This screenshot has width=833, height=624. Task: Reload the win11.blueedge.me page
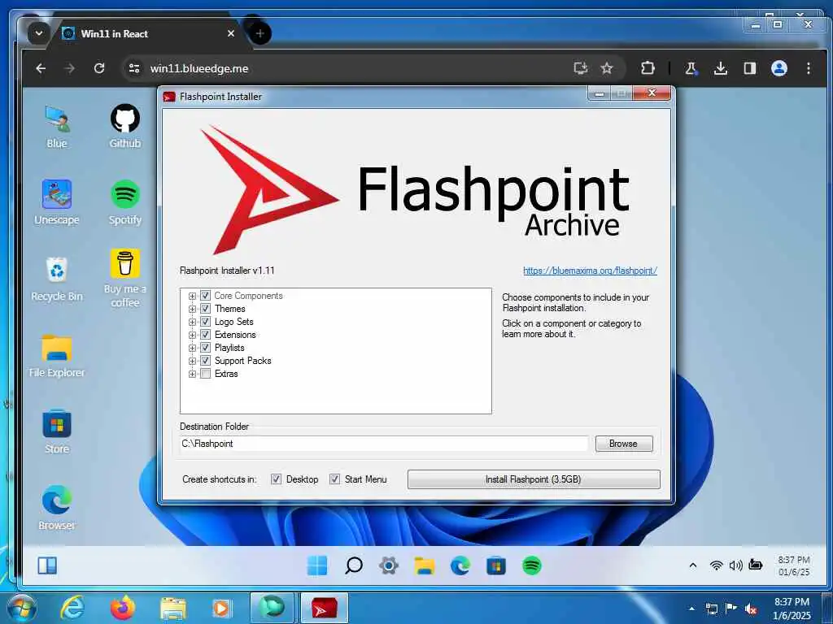coord(98,68)
